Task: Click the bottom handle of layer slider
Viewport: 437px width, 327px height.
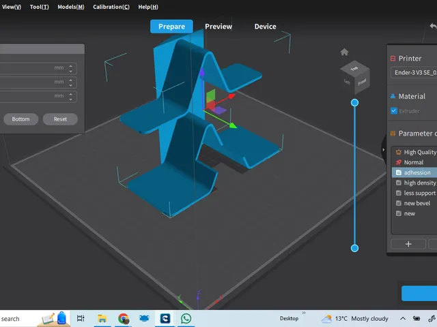Action: (x=354, y=248)
